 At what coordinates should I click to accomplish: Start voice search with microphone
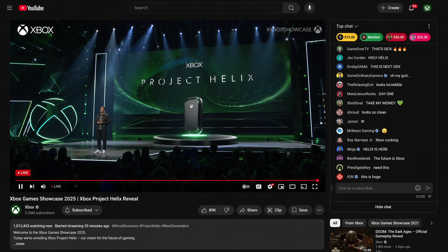click(309, 8)
